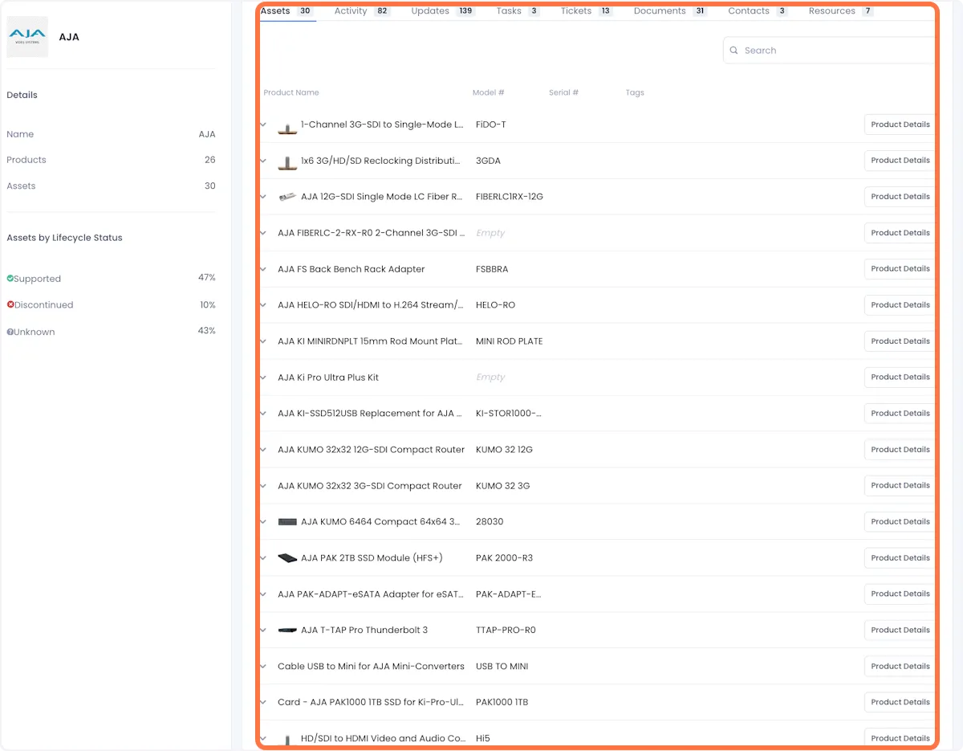Click the Discontinued lifecycle status label
This screenshot has height=751, width=963.
43,305
